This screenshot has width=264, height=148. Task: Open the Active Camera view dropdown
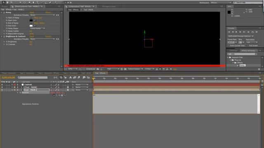[135, 69]
